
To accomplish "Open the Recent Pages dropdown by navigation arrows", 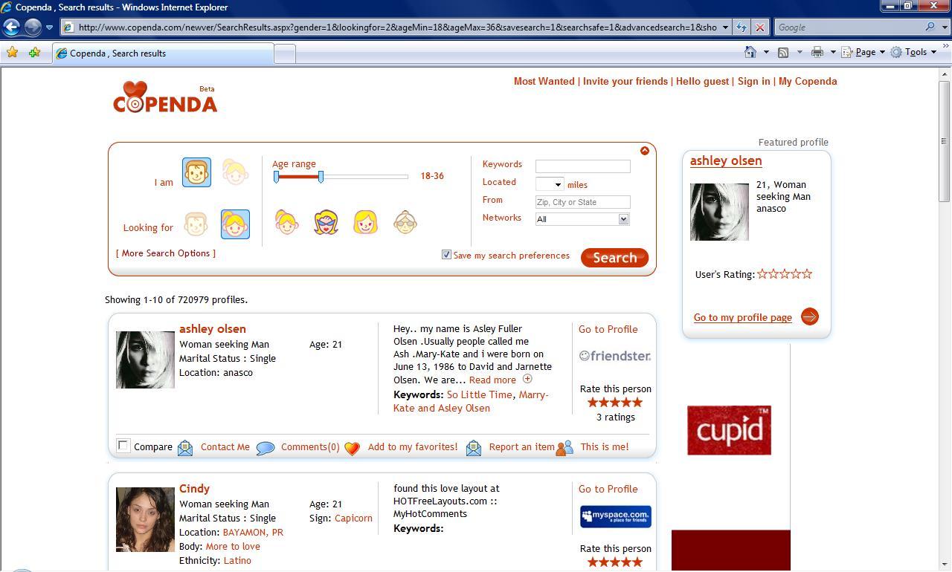I will click(49, 27).
